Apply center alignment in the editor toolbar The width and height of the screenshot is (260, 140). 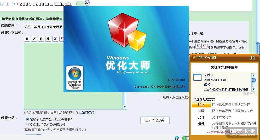click(x=48, y=39)
